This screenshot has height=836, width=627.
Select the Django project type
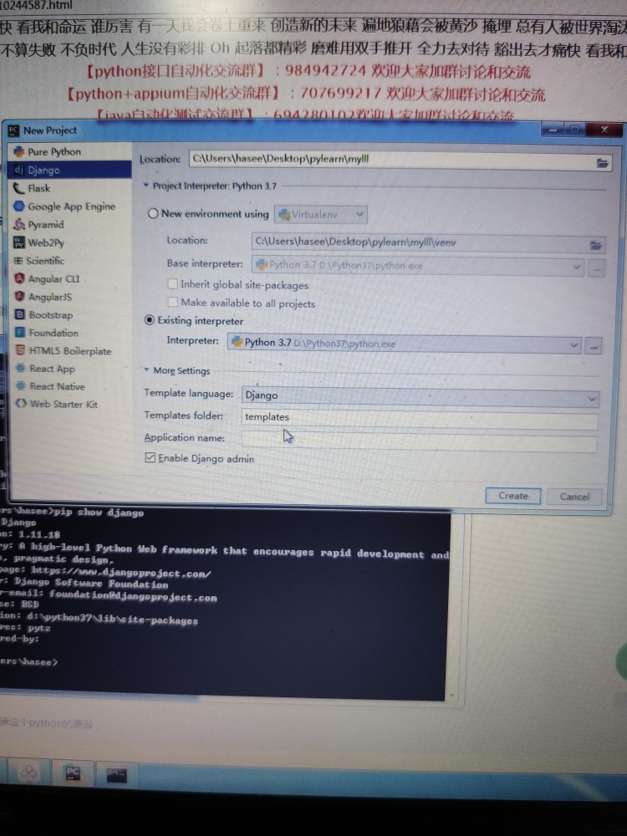(70, 170)
